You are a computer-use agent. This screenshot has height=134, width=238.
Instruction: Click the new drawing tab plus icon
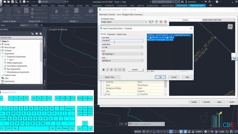tap(41, 25)
